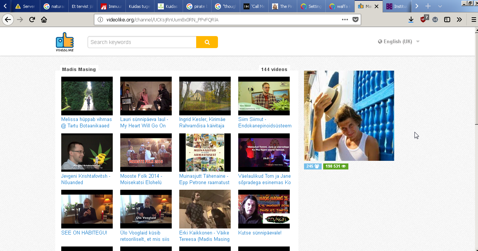Go to the browser home page icon
This screenshot has width=478, height=251.
[x=44, y=20]
